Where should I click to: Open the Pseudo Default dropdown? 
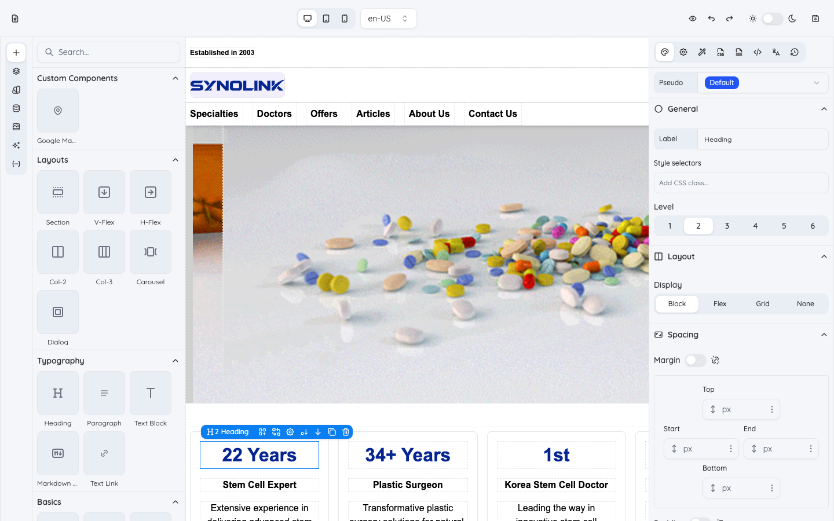[763, 83]
